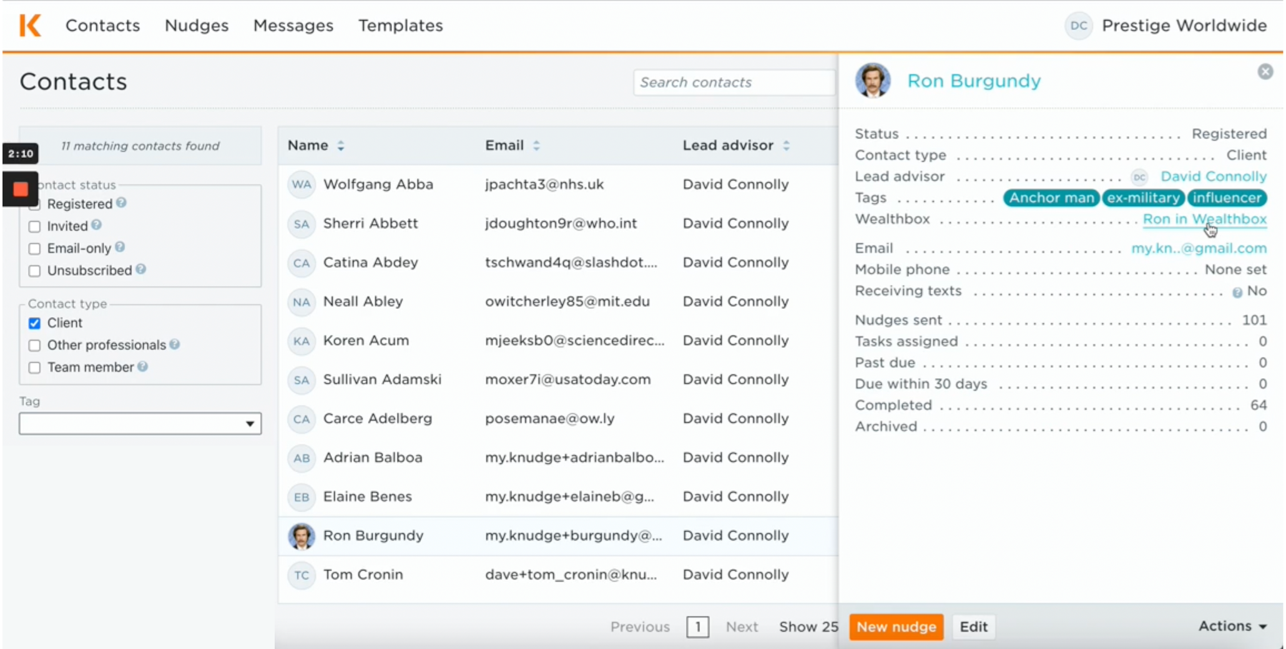The height and width of the screenshot is (649, 1286).
Task: Select the Tom Cronin contact row
Action: [558, 575]
